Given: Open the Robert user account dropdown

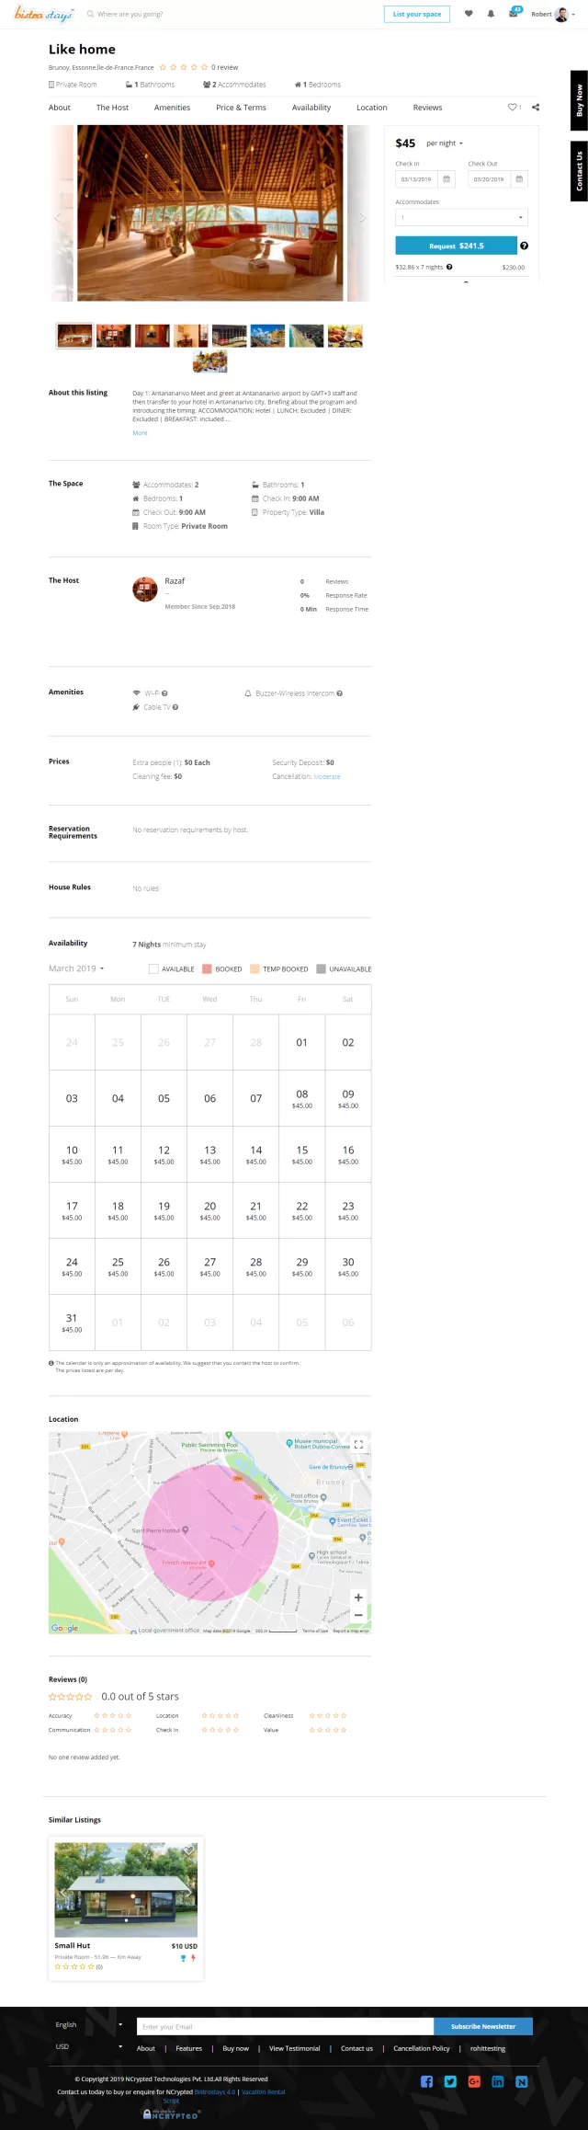Looking at the screenshot, I should click(554, 15).
